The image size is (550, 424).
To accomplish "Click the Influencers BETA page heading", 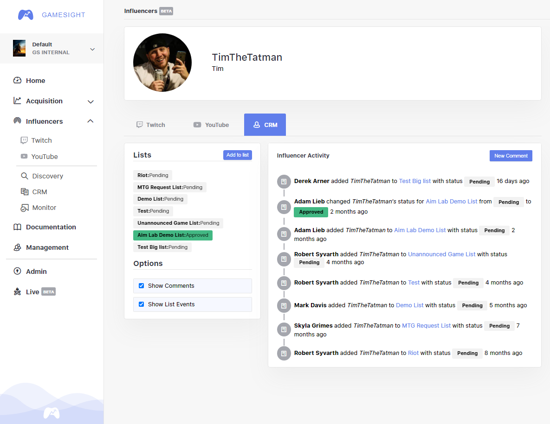I will point(149,11).
